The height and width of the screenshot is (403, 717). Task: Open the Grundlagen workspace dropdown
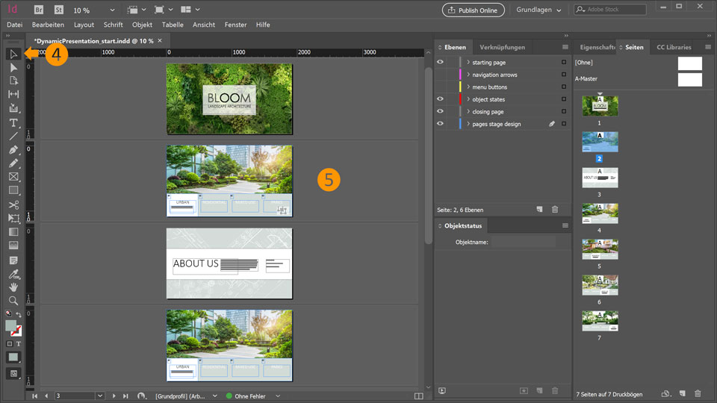click(538, 10)
